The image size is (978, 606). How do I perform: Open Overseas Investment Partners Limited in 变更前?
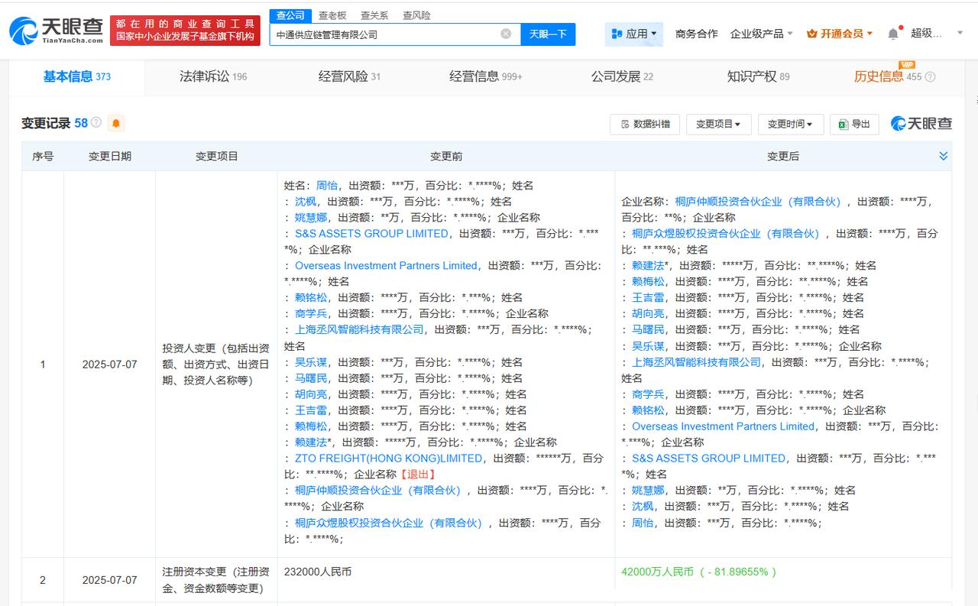tap(386, 266)
